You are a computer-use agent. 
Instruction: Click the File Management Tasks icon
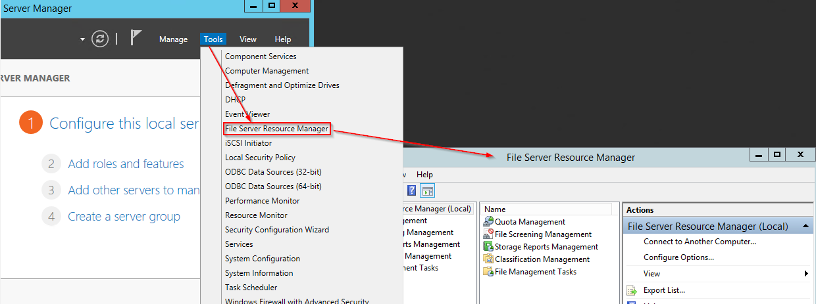[488, 272]
